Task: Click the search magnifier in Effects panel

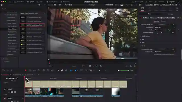Action: pos(39,5)
